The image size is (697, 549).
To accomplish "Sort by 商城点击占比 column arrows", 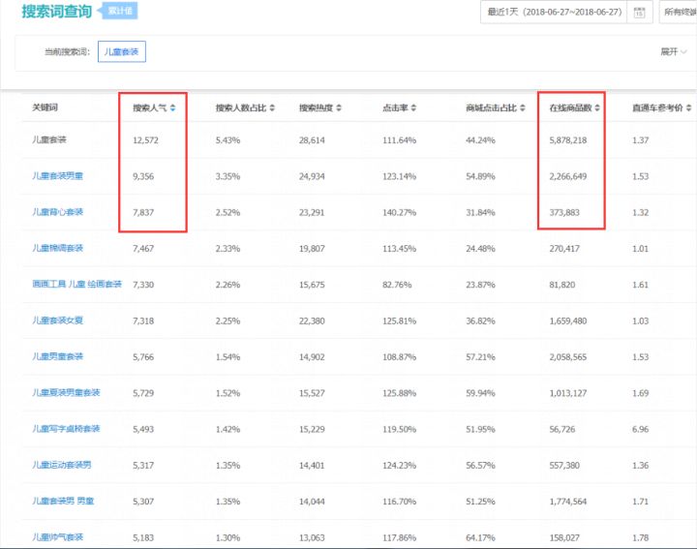I will point(523,108).
